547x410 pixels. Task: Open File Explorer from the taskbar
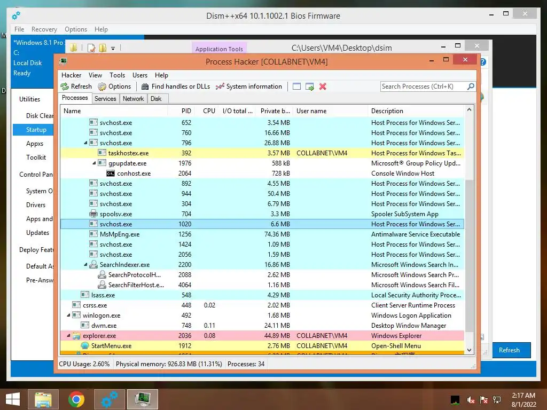pos(43,399)
